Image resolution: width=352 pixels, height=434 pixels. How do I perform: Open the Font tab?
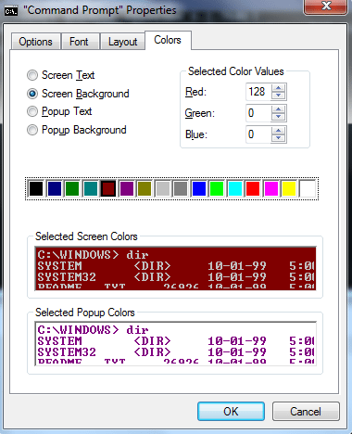pos(79,42)
